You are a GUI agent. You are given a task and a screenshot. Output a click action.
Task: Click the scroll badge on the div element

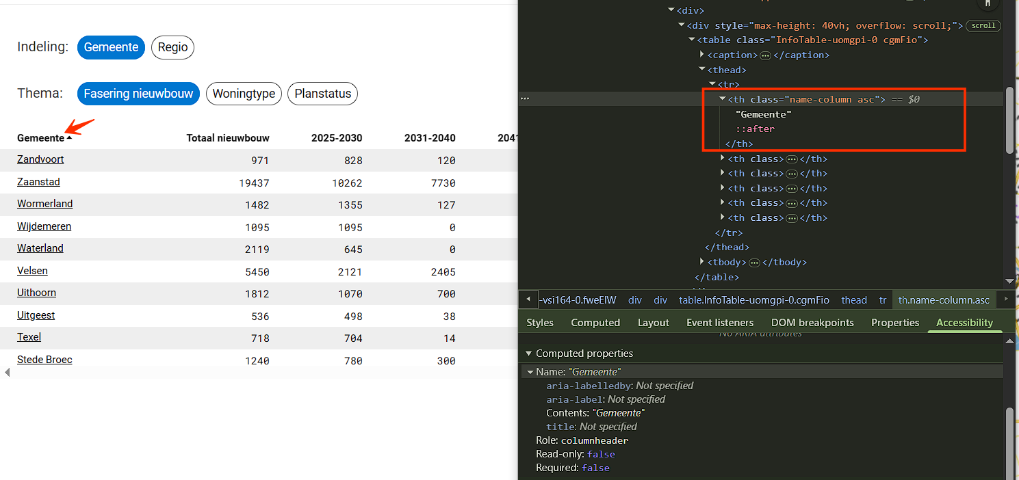(983, 26)
